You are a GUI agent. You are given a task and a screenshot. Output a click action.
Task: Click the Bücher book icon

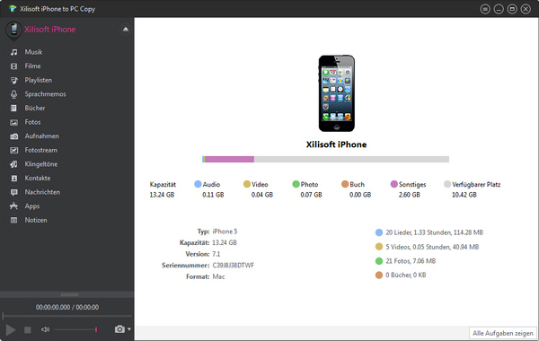(13, 109)
